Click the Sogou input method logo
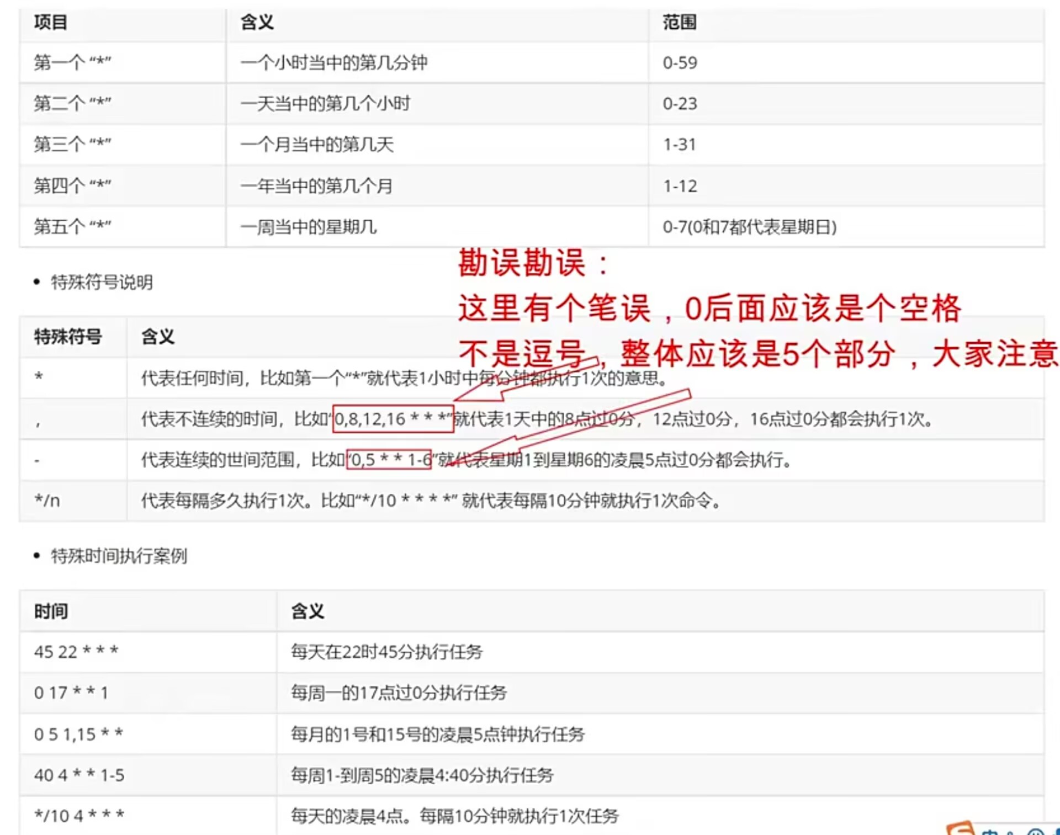Screen dimensions: 1060x835 [x=961, y=829]
